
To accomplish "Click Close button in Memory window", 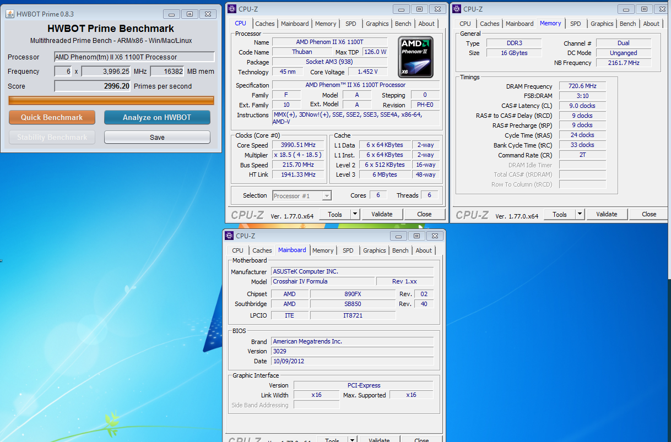I will pos(649,214).
